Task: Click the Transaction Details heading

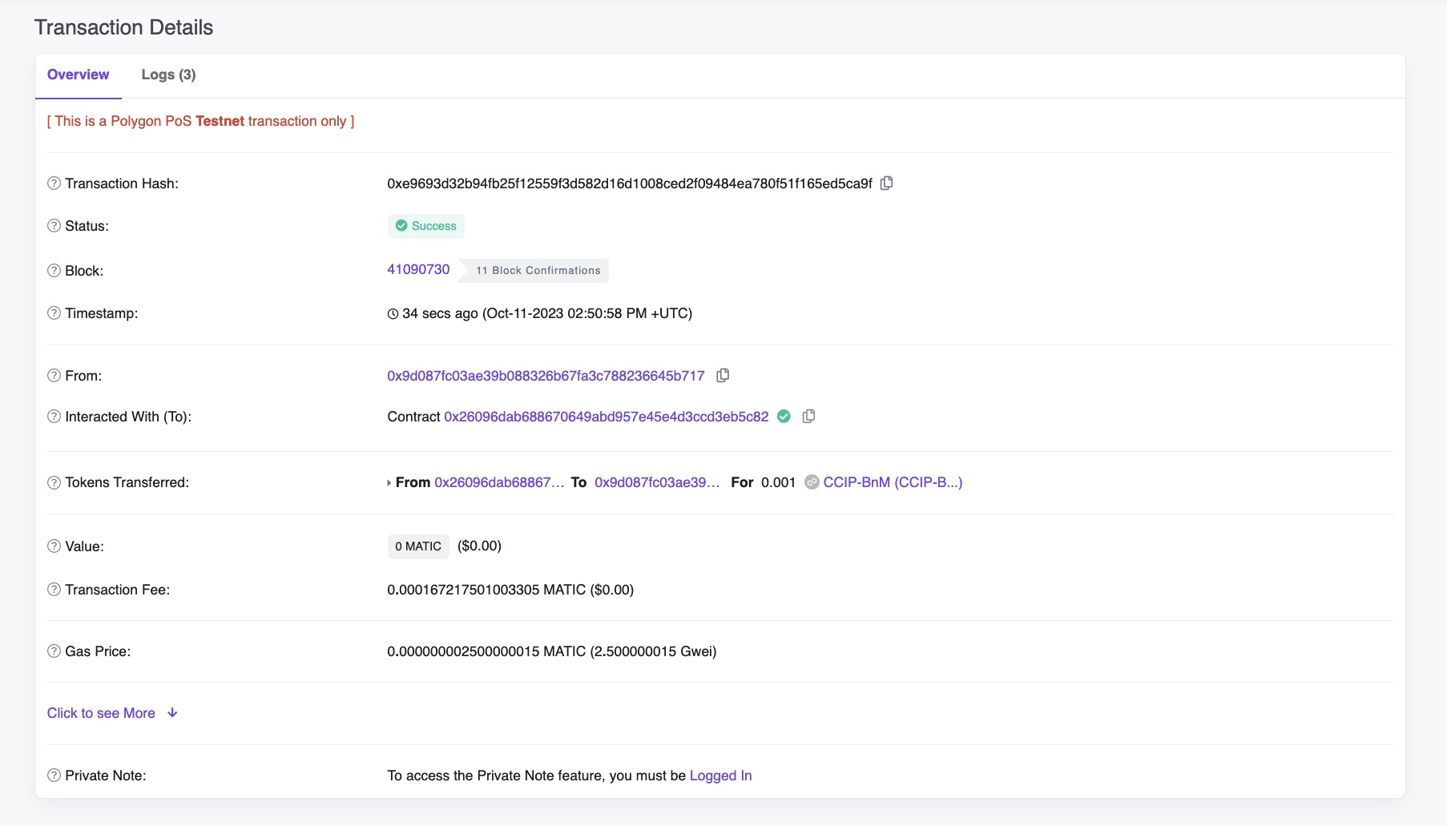Action: [123, 27]
